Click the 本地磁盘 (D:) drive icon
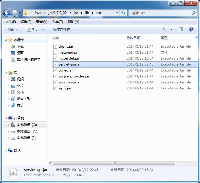Image resolution: width=200 pixels, height=183 pixels. tap(13, 132)
